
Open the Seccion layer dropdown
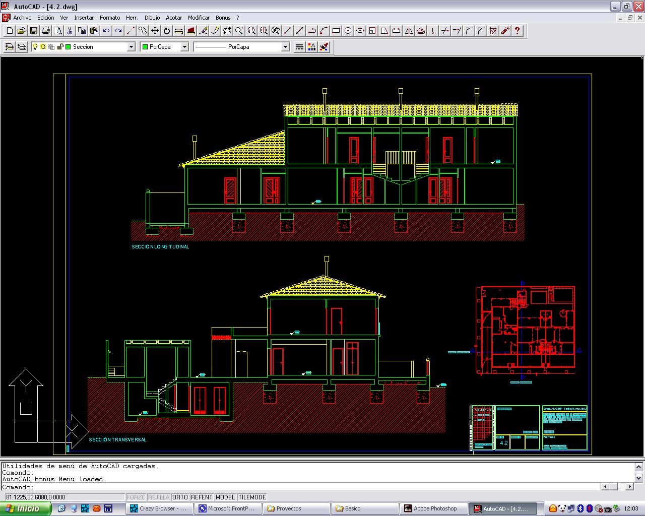click(x=131, y=47)
